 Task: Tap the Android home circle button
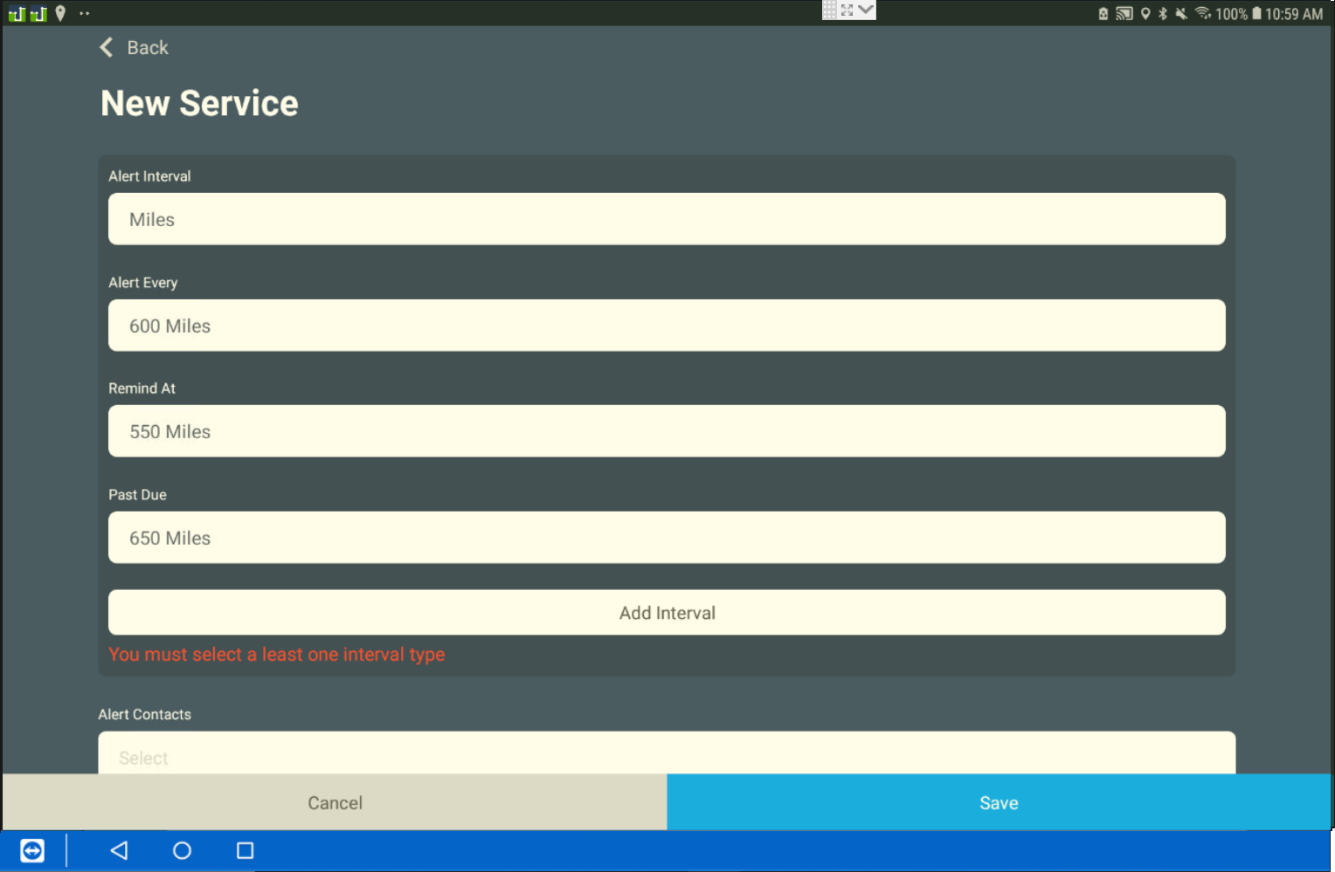182,850
